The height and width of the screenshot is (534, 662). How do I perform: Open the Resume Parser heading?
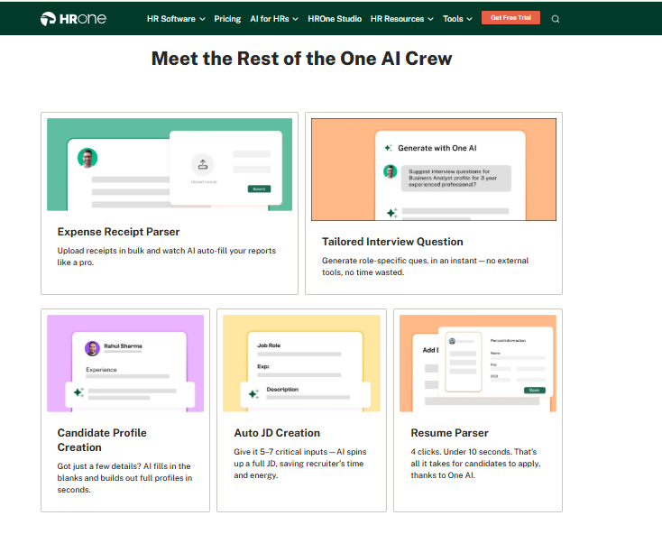449,433
